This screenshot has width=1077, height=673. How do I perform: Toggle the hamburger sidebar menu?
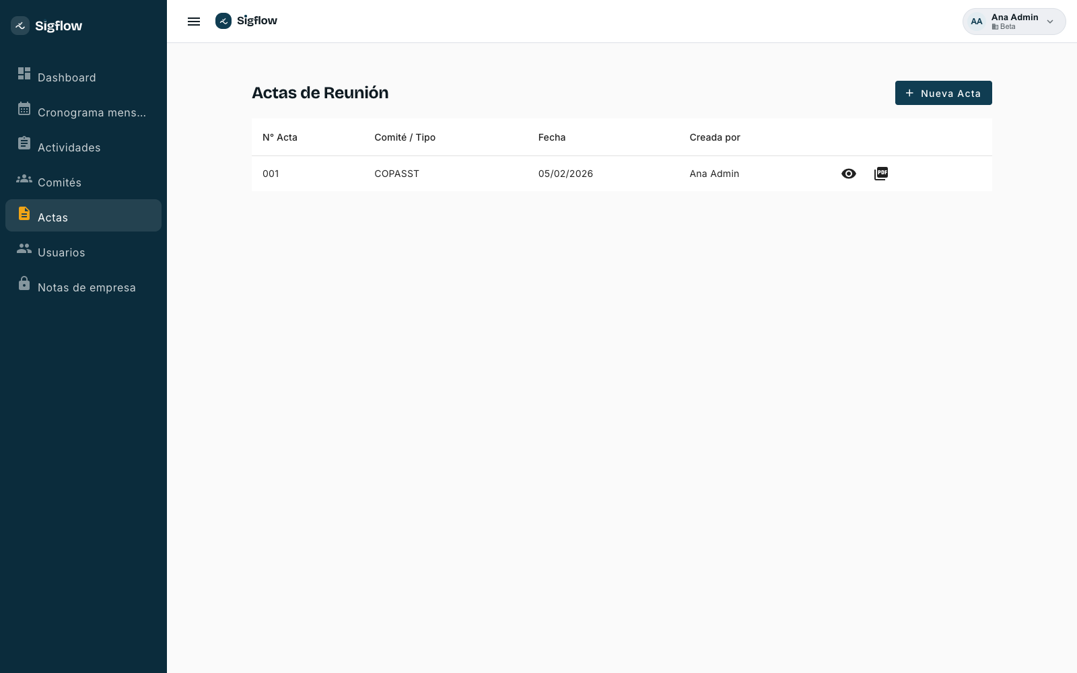point(194,22)
